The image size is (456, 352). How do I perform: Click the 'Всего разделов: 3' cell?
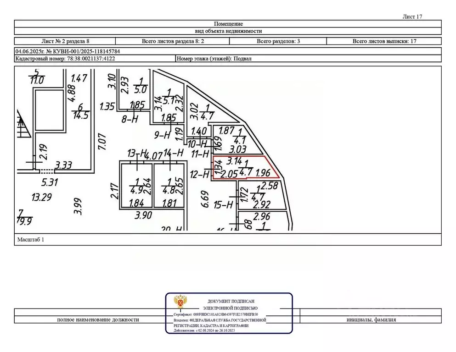278,41
